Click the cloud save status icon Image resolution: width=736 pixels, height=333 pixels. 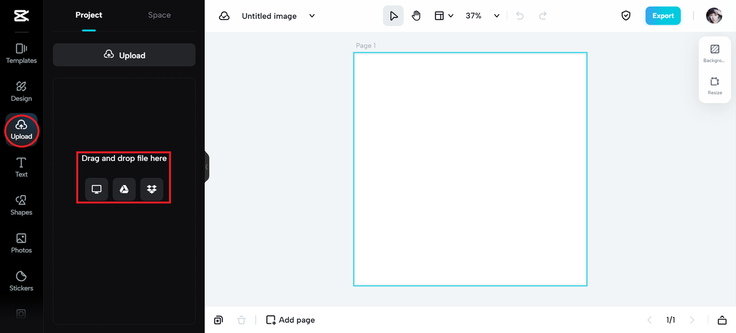click(x=224, y=16)
